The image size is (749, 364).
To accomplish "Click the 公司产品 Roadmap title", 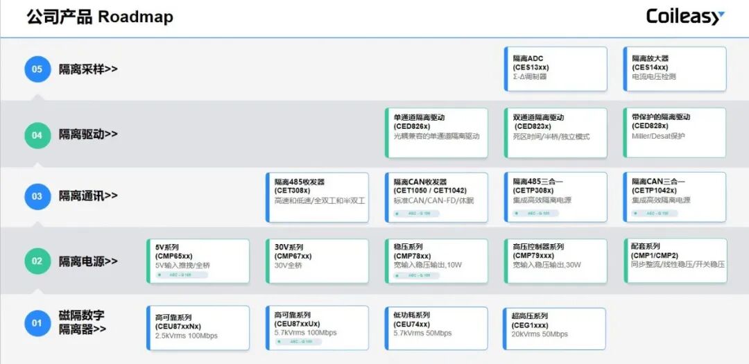I will (100, 17).
